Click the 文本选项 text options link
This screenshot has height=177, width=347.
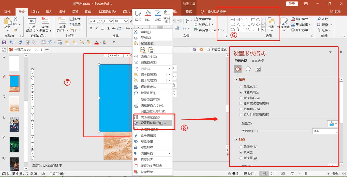pyautogui.click(x=257, y=61)
